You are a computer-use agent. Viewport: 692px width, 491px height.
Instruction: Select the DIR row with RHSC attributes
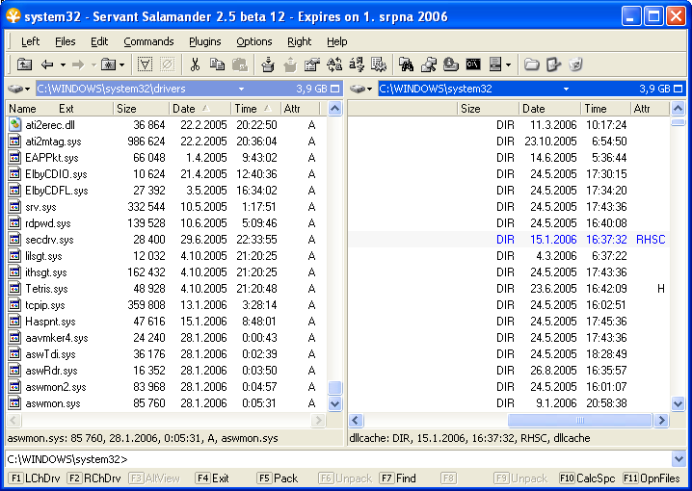pos(509,240)
